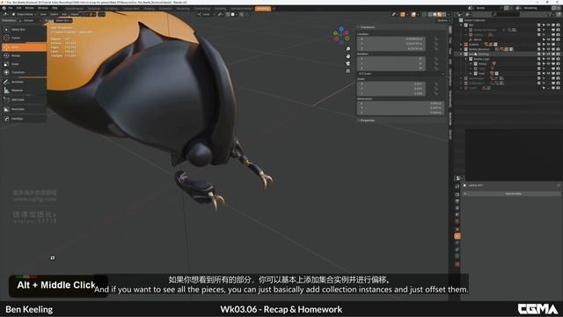Set viewport shading to rendered
The image size is (563, 317).
(443, 14)
